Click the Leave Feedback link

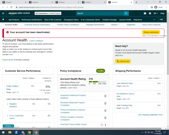36,41
